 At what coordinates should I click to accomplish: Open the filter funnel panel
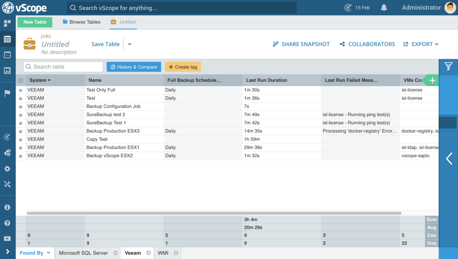pyautogui.click(x=448, y=67)
